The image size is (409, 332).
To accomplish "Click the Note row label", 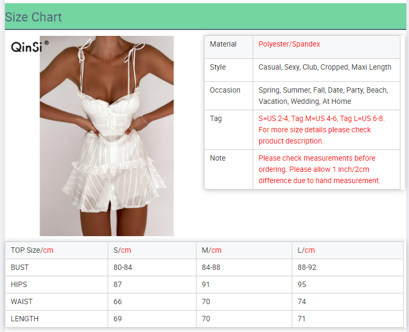I will (x=218, y=159).
